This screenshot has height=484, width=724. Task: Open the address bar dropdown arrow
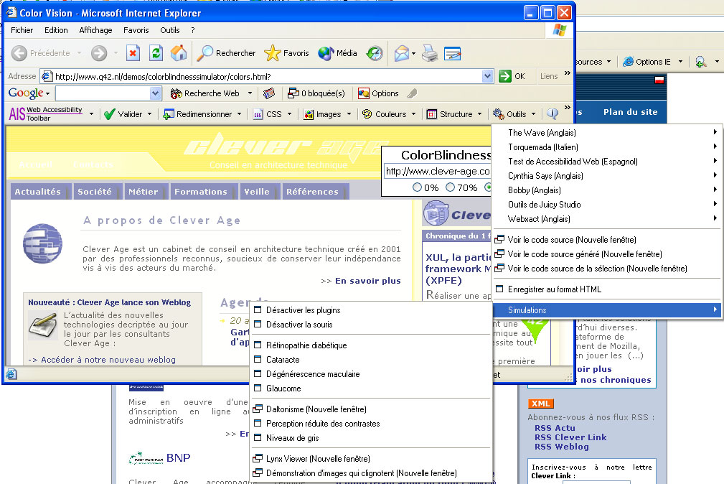pos(488,76)
